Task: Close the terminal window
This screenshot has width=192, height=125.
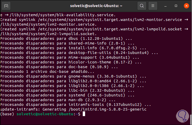Action: (186, 6)
